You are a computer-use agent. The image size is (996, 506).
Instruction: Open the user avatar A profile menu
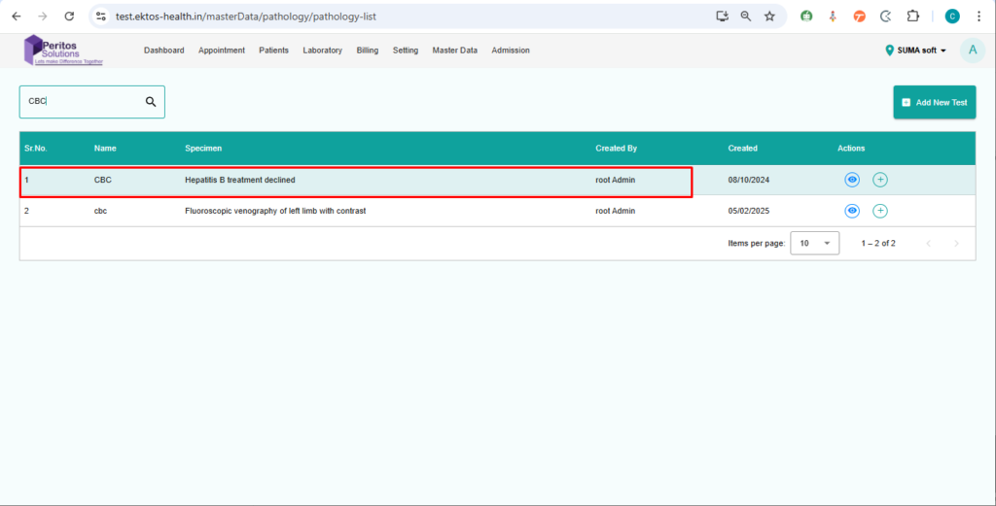pos(972,51)
